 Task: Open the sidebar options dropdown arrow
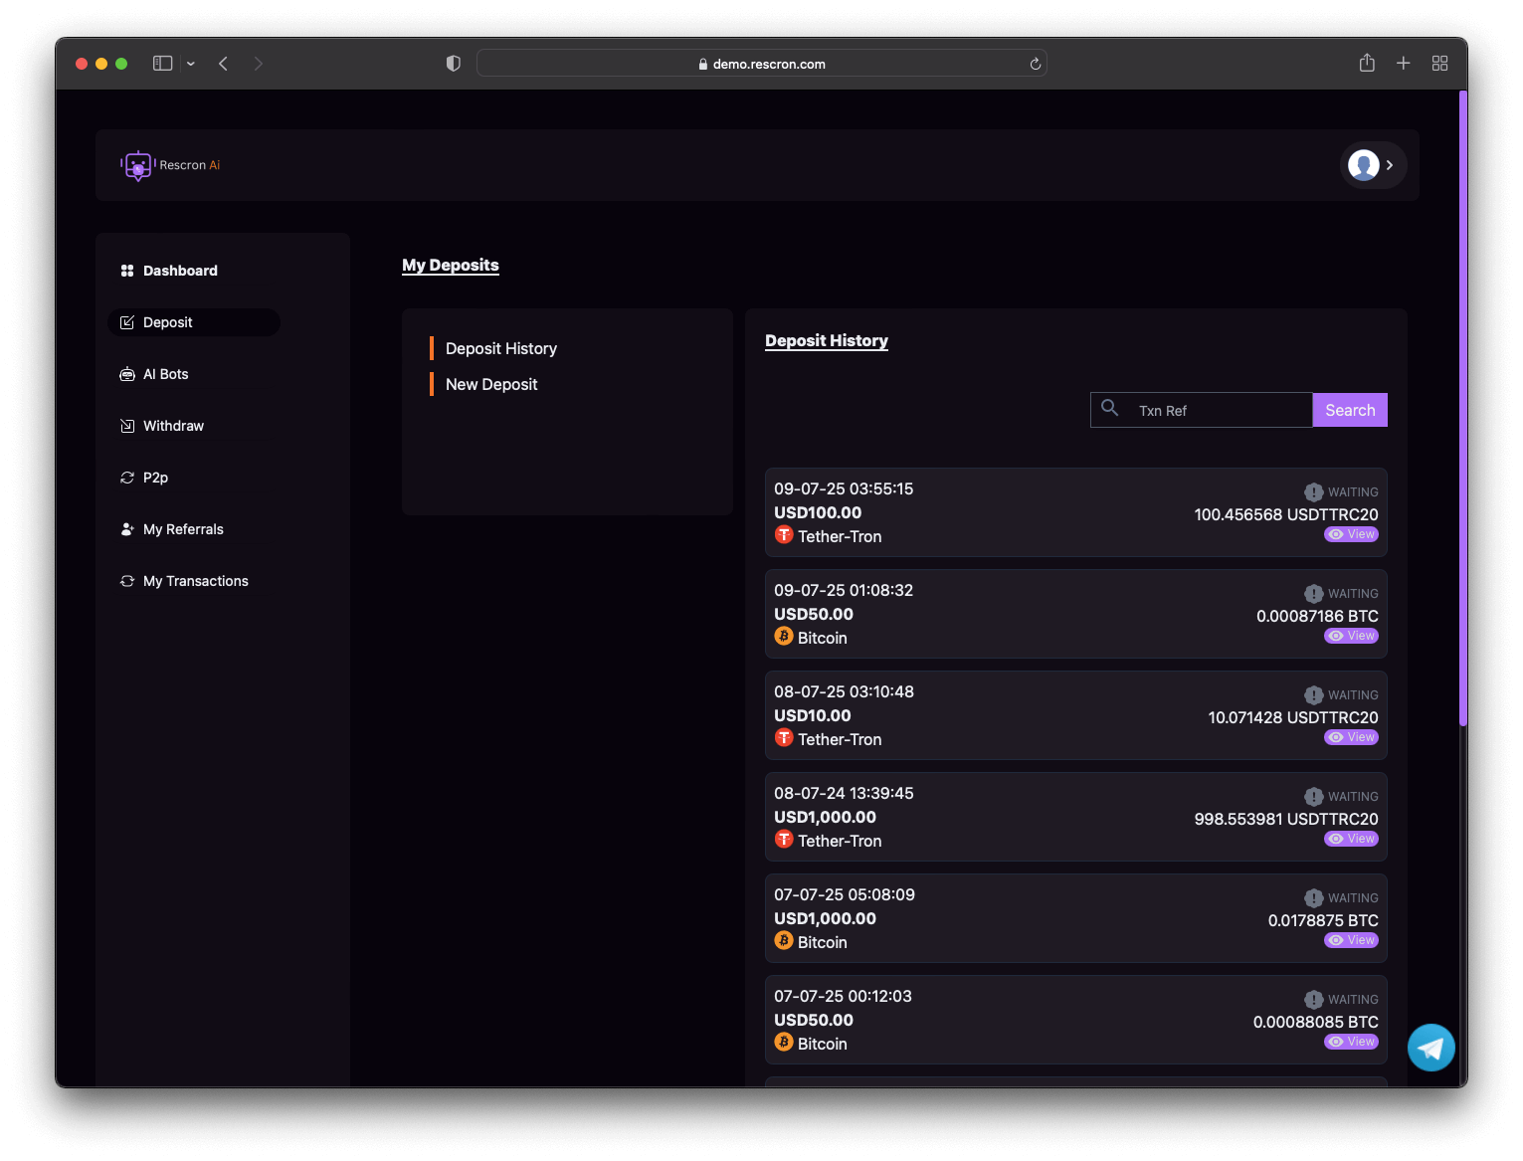click(x=191, y=64)
